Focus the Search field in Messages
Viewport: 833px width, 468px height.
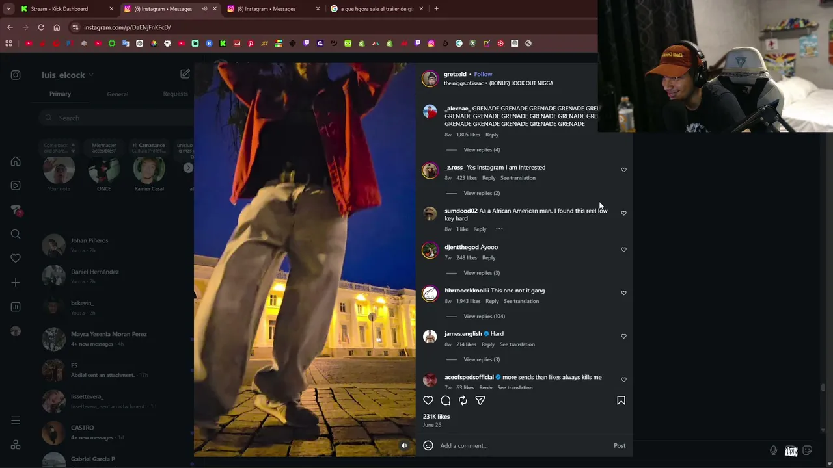116,118
